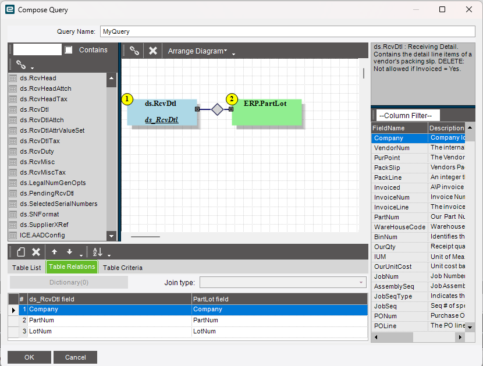Click the Query Name input field
The width and height of the screenshot is (483, 366).
pyautogui.click(x=287, y=31)
